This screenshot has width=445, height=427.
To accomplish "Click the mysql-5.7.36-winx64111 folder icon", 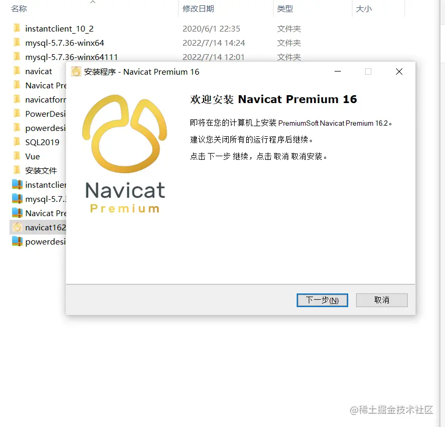I will [17, 57].
